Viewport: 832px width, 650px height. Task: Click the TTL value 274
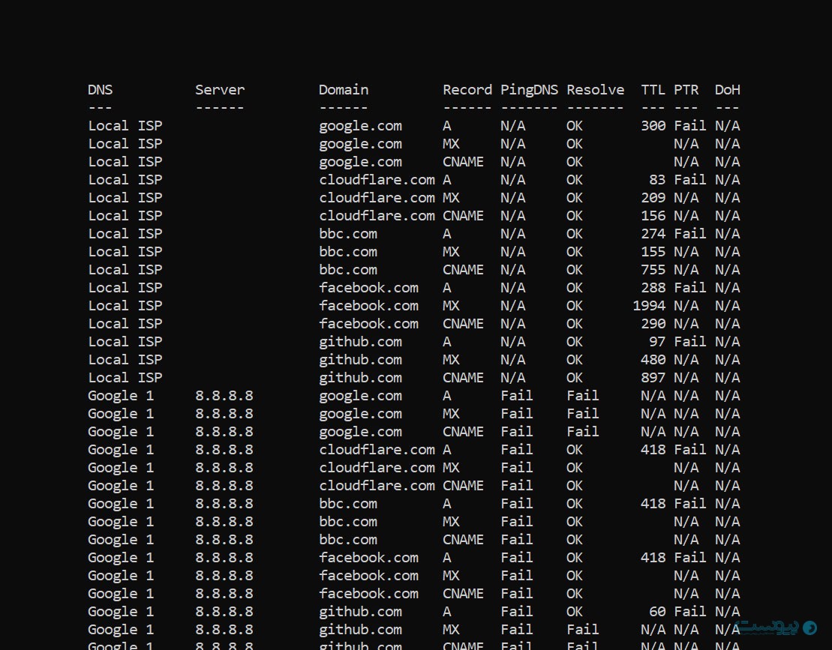point(653,234)
